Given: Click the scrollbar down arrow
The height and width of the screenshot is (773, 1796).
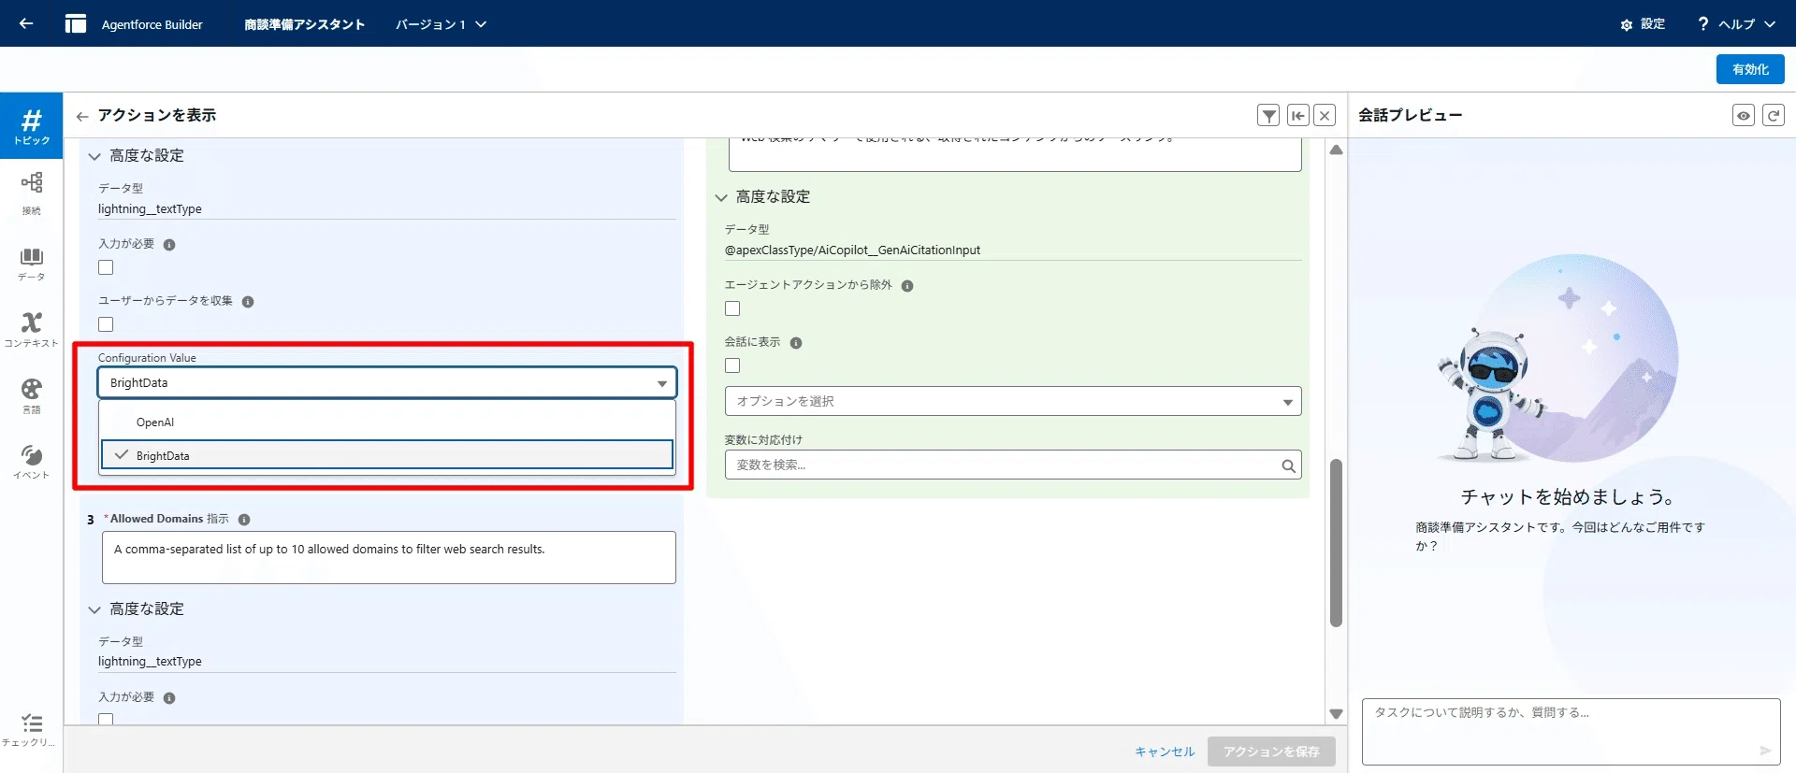Looking at the screenshot, I should point(1336,714).
